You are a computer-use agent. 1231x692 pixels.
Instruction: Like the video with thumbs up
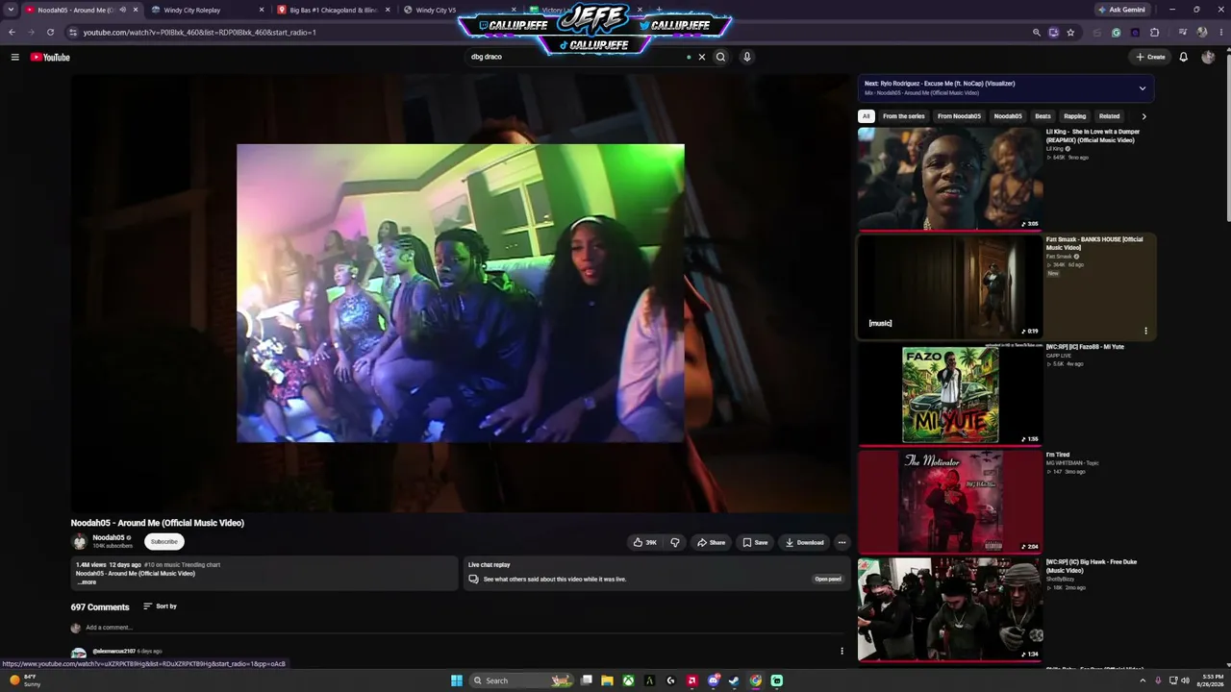[x=644, y=542]
